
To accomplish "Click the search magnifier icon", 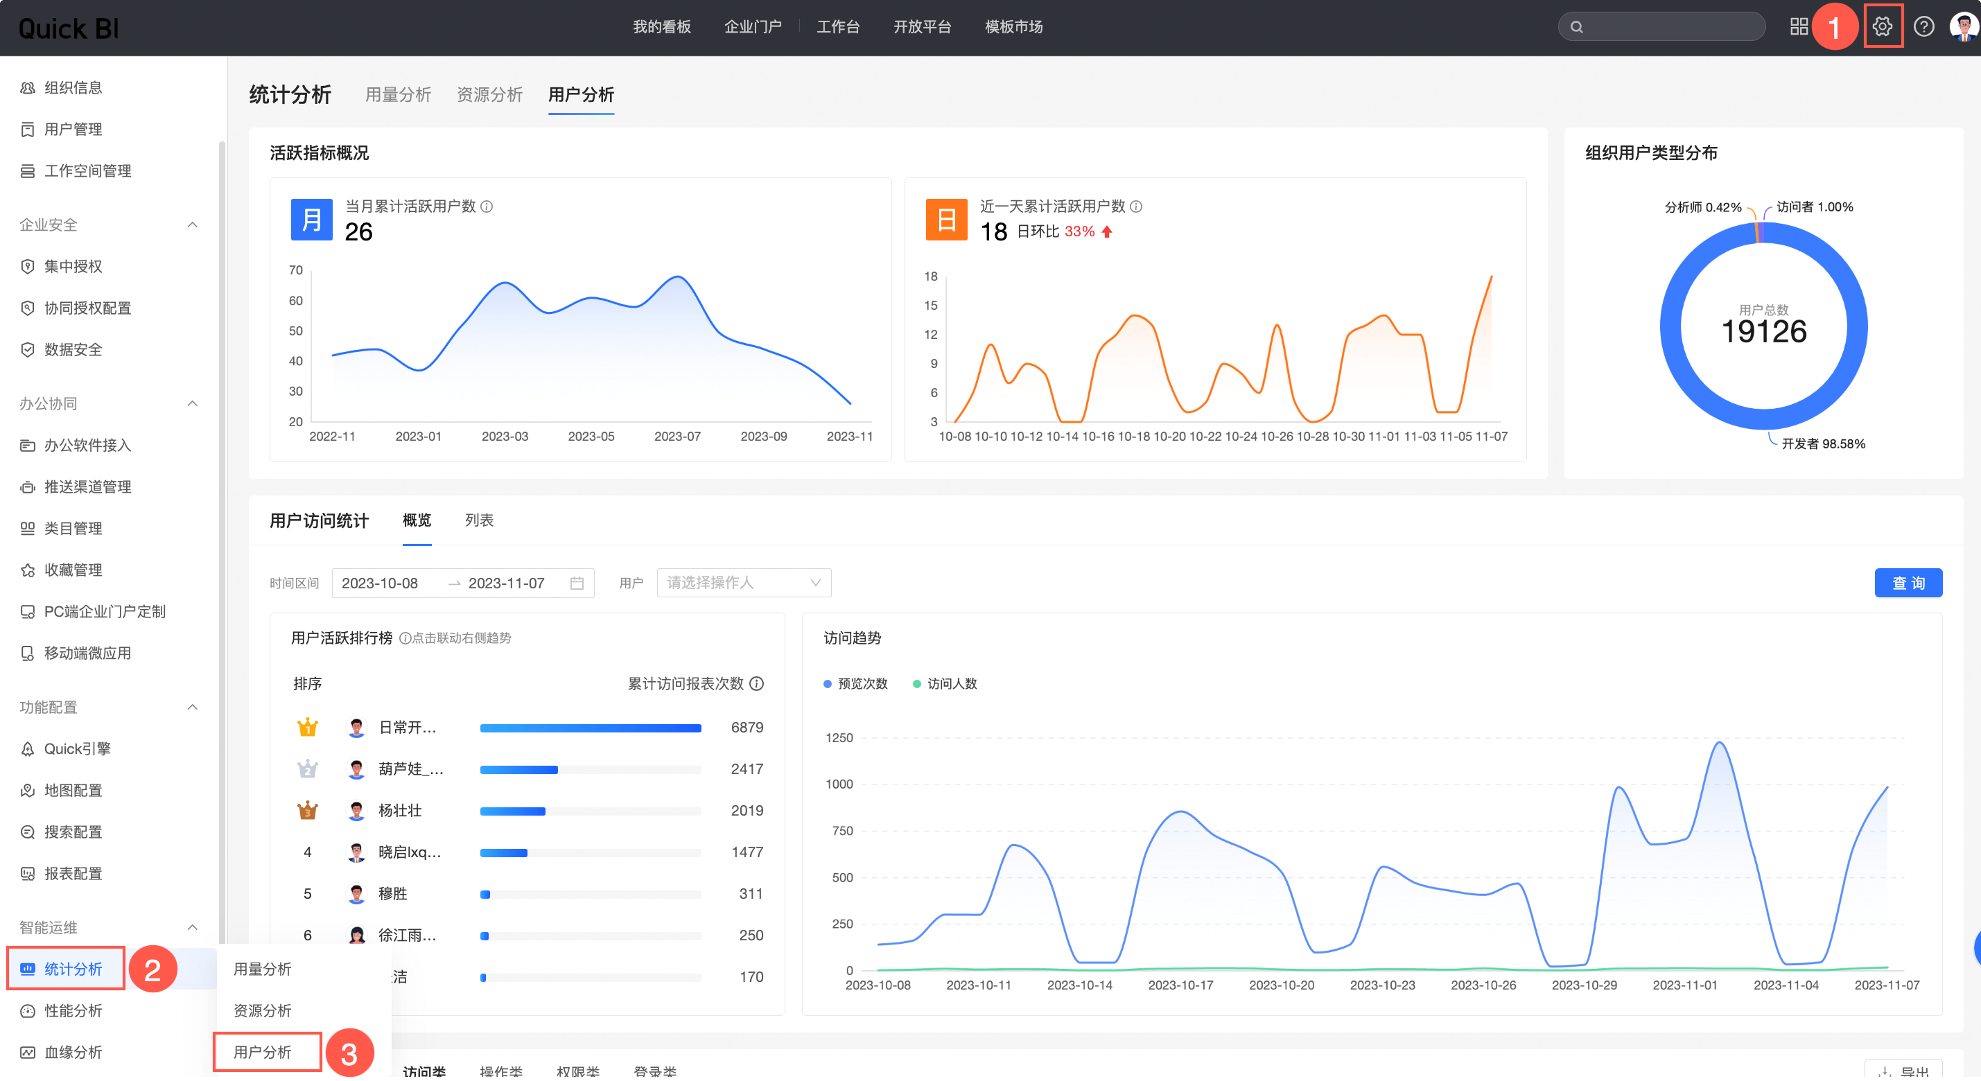I will point(1576,27).
